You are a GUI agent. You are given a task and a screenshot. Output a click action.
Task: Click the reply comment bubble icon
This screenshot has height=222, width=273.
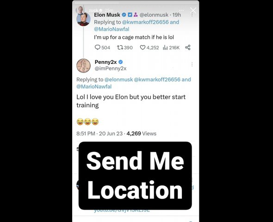coord(97,47)
